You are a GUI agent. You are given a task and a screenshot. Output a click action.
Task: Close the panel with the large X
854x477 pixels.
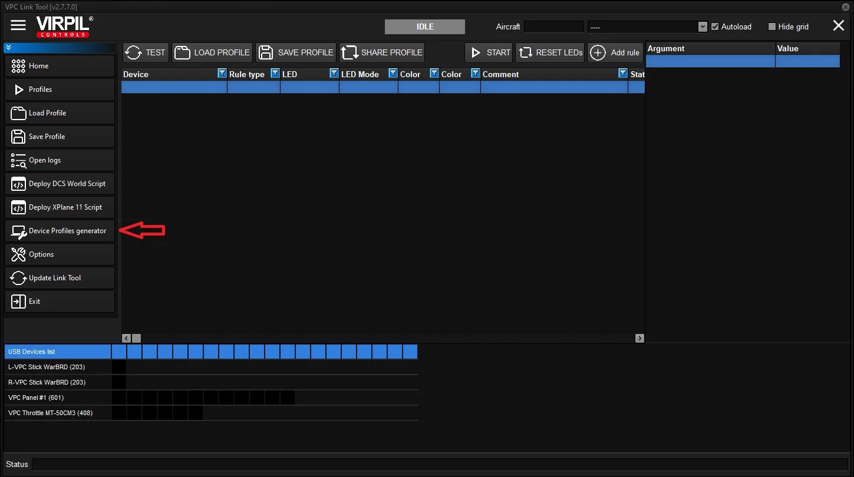(x=838, y=25)
